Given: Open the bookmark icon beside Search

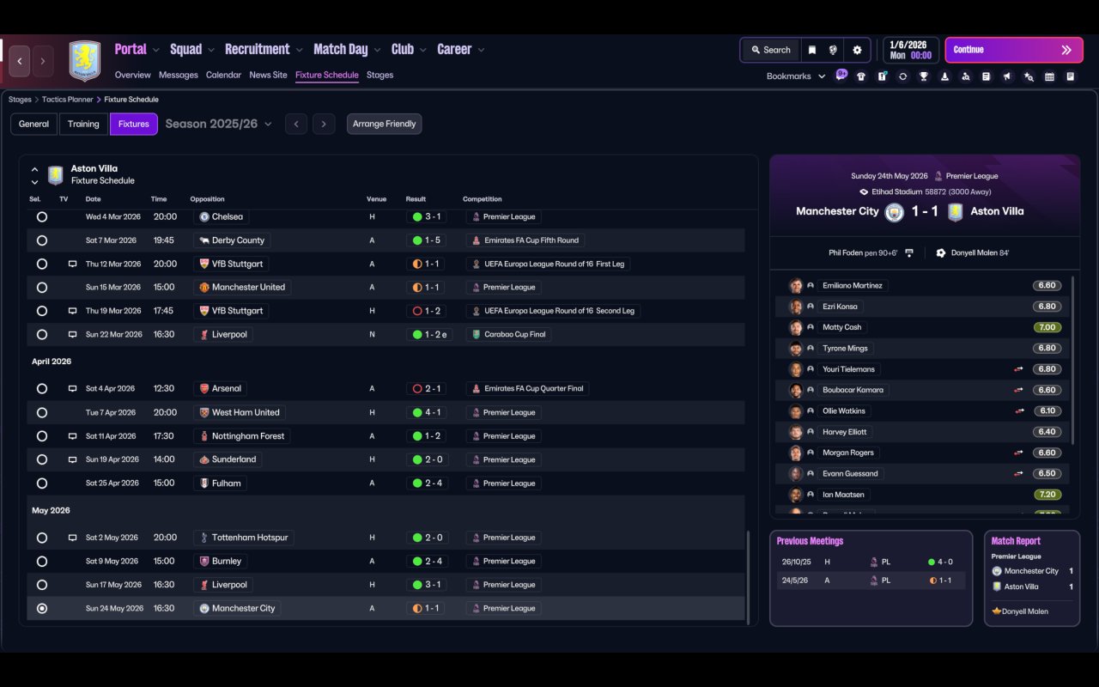Looking at the screenshot, I should pos(811,50).
